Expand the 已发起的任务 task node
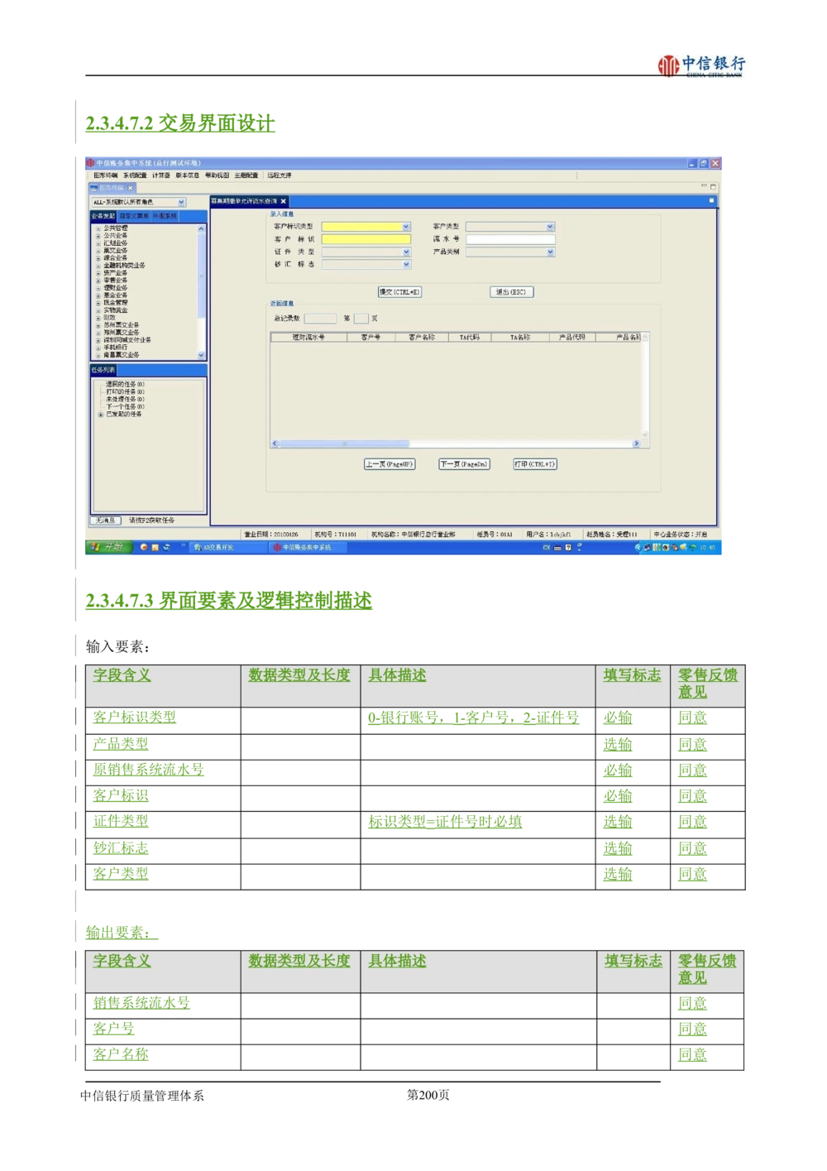The width and height of the screenshot is (827, 1171). pyautogui.click(x=101, y=415)
